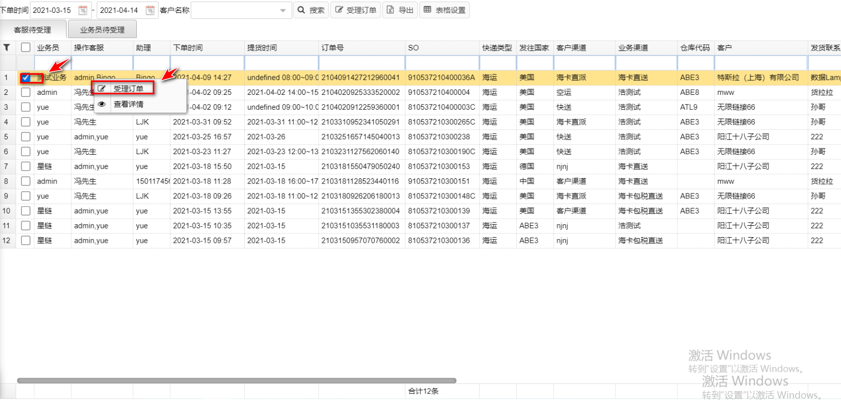Toggle the select-all checkbox in header
Viewport: 841px width, 417px height.
point(26,47)
